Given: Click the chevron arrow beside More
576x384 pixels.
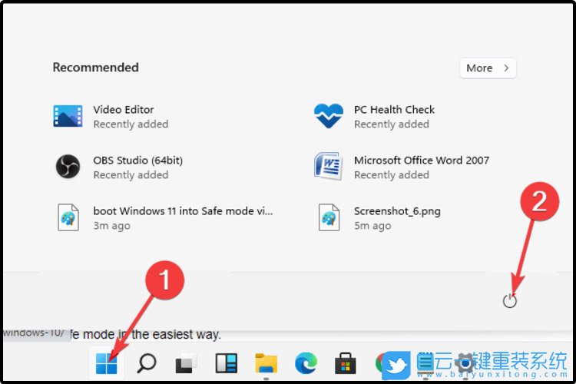Looking at the screenshot, I should [506, 68].
